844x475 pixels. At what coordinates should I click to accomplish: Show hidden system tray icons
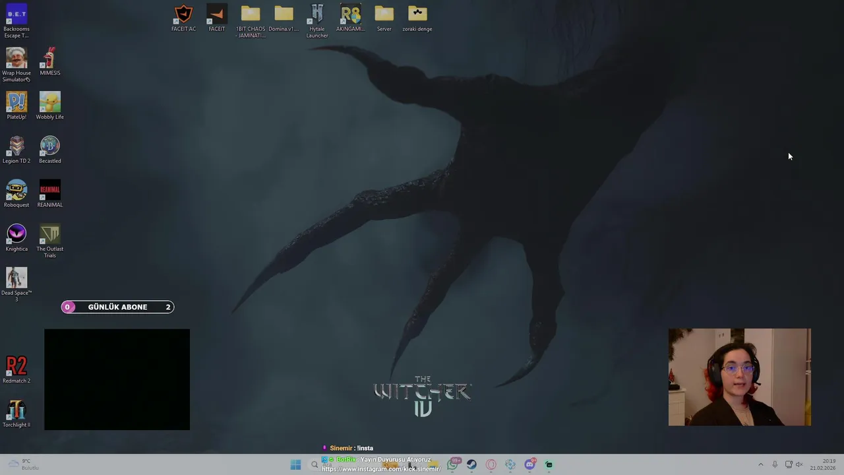point(760,464)
